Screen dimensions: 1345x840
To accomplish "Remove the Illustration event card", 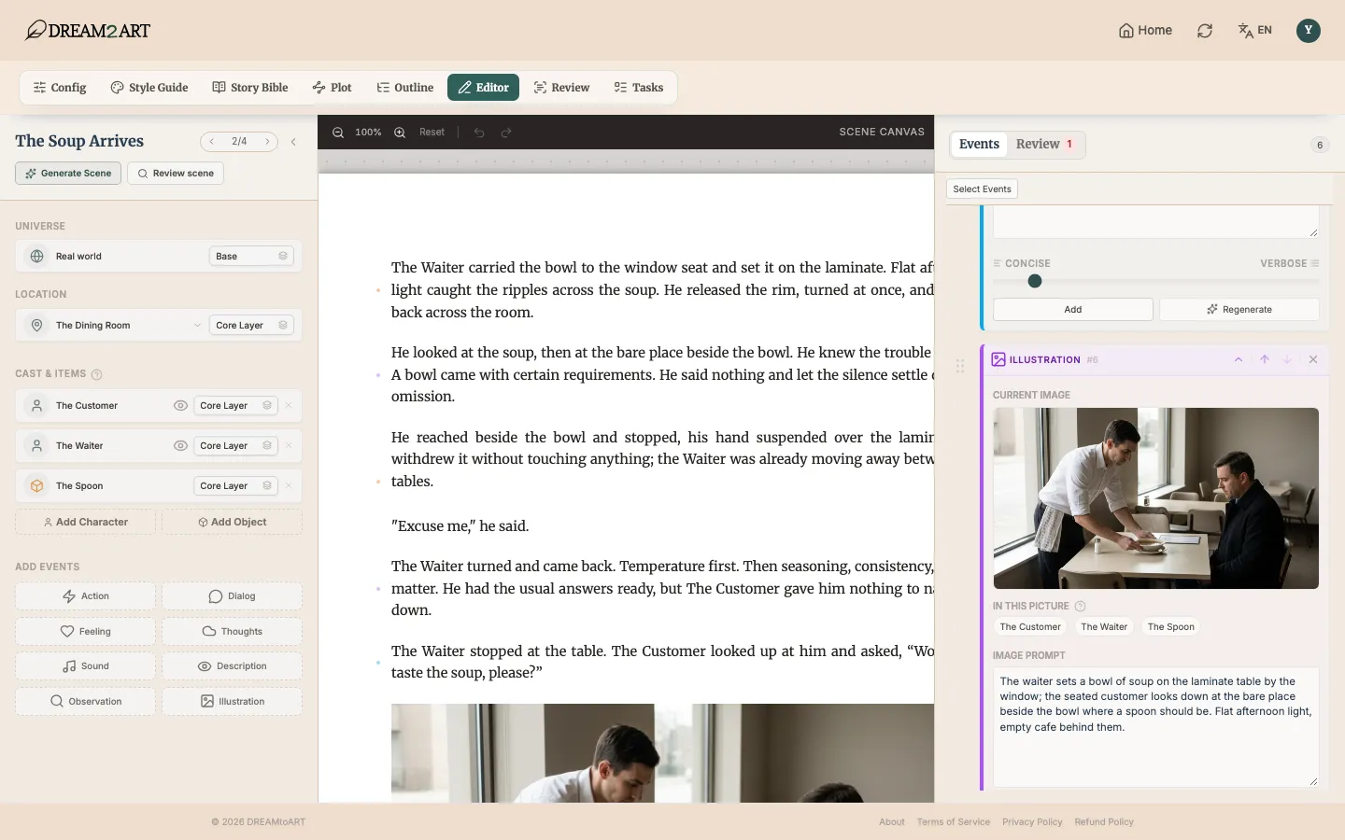I will 1313,359.
